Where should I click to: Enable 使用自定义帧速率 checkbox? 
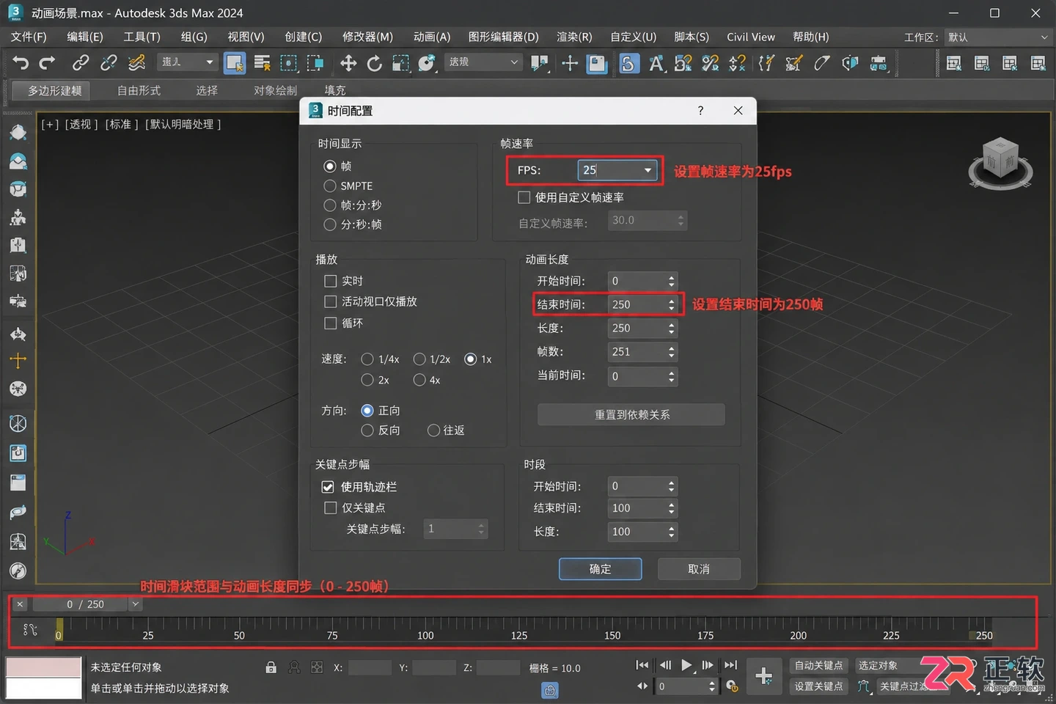click(x=524, y=197)
